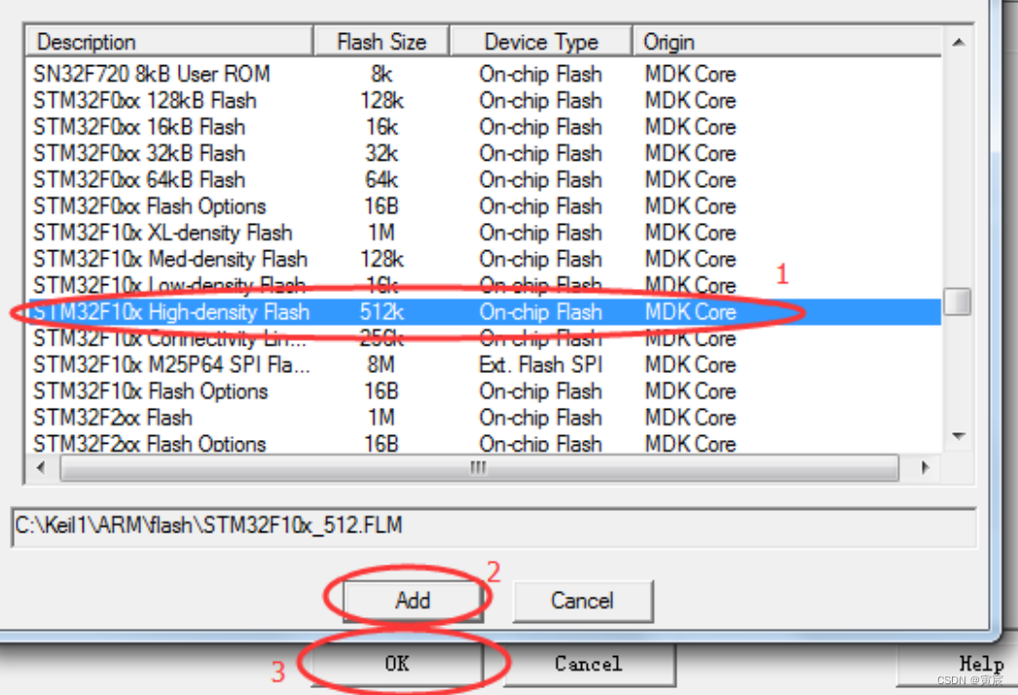Screen dimensions: 1018x695
Task: Click the Add button
Action: coord(413,601)
